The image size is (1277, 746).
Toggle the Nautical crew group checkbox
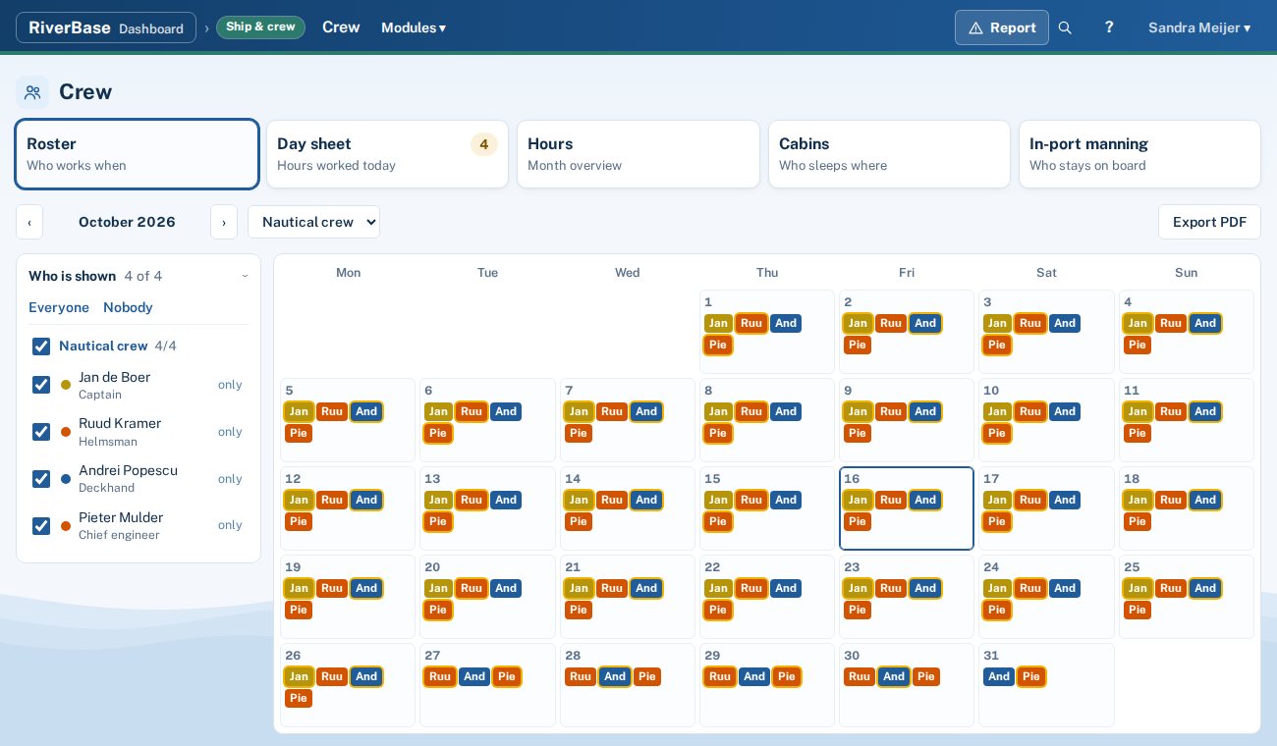tap(41, 346)
